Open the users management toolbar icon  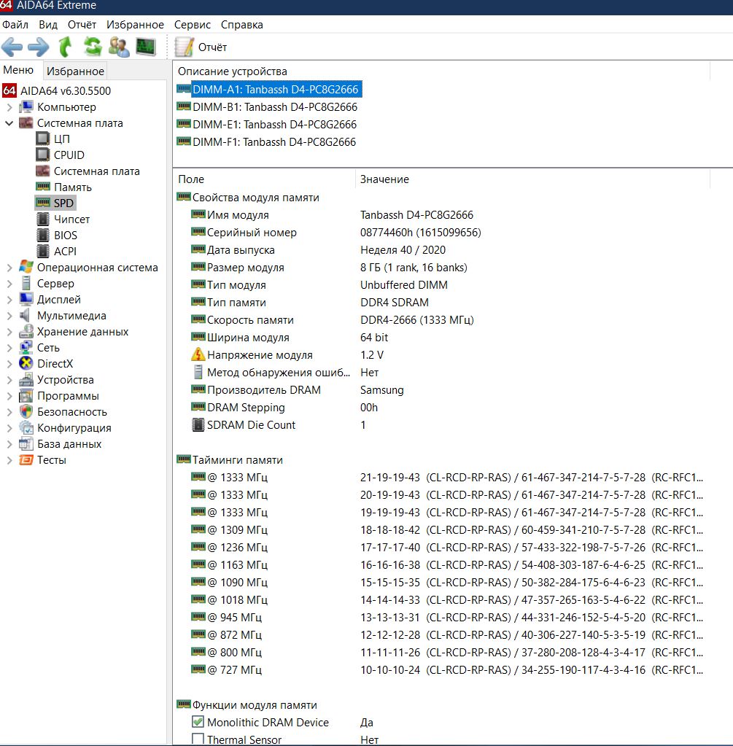point(119,47)
